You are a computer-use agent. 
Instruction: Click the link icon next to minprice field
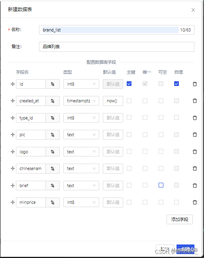point(53,202)
